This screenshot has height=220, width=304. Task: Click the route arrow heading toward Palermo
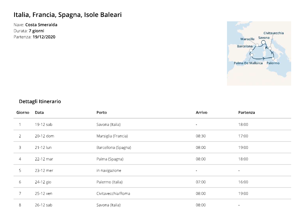[x=263, y=58]
